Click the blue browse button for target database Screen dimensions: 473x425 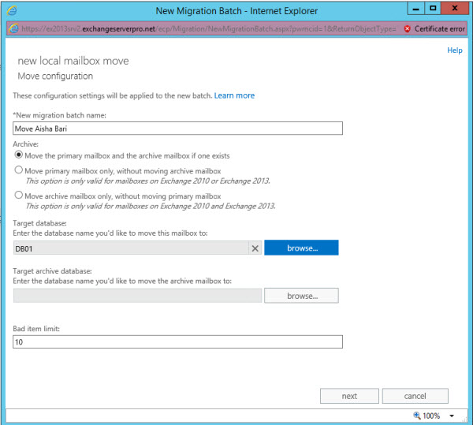[301, 248]
